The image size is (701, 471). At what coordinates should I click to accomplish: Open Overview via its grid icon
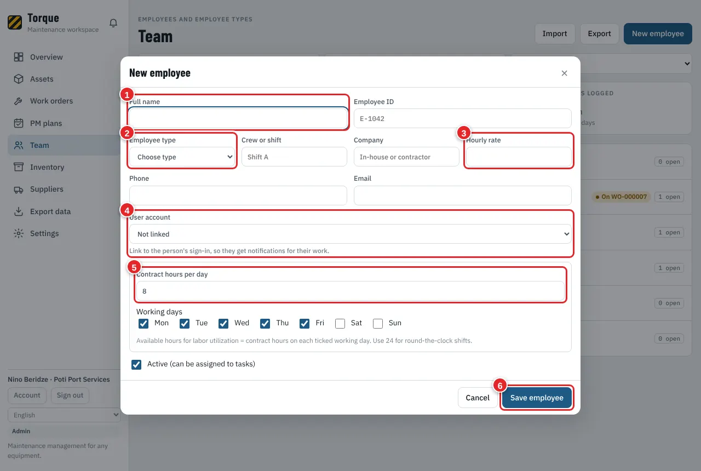[x=19, y=57]
